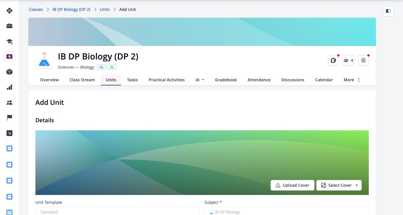Open the Practical Activities tab
The height and width of the screenshot is (215, 403).
tap(167, 80)
